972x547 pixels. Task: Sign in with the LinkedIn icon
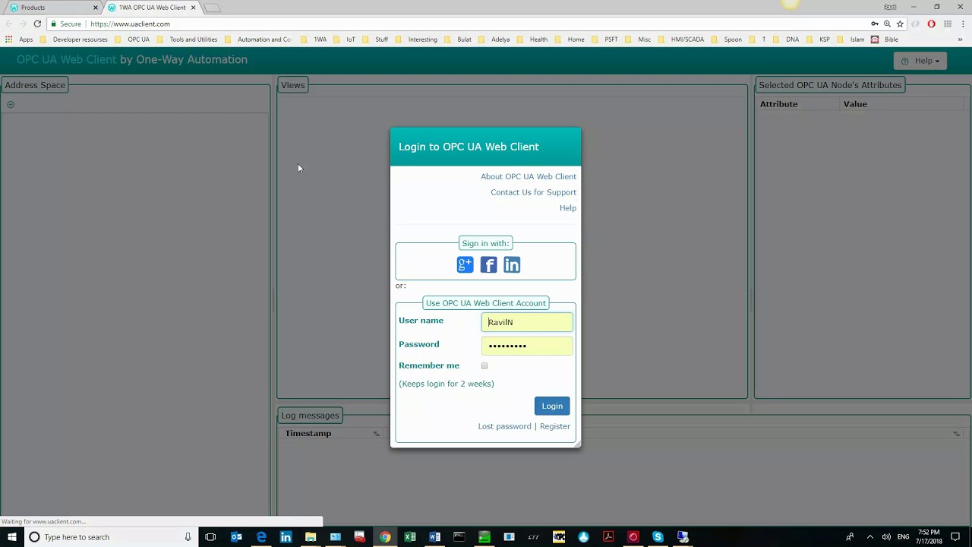512,264
